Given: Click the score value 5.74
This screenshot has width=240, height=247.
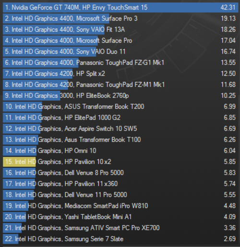Looking at the screenshot, I should [x=230, y=184].
